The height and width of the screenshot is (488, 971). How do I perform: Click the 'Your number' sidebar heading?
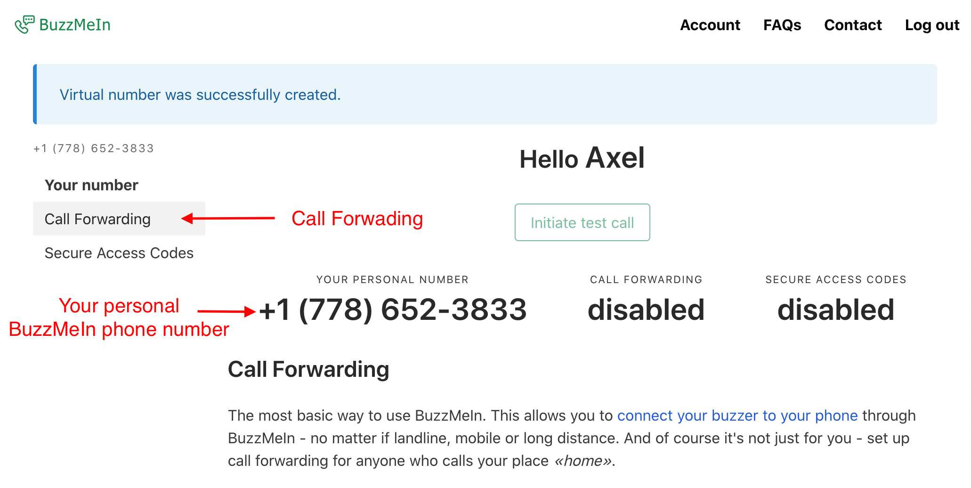[91, 185]
